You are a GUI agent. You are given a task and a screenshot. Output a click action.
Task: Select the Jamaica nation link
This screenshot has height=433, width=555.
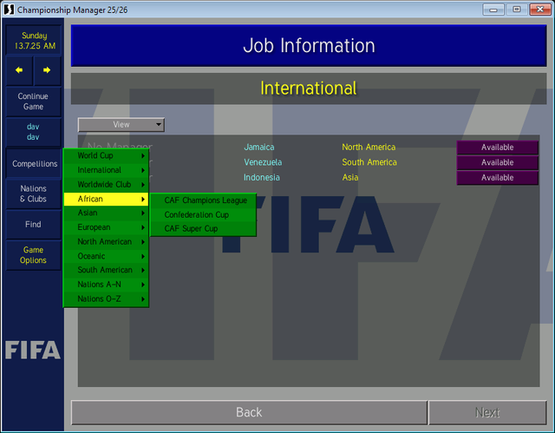click(259, 148)
